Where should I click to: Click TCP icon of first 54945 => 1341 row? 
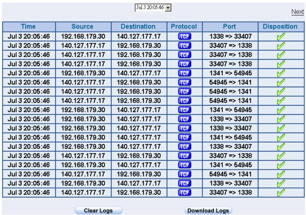tap(185, 82)
